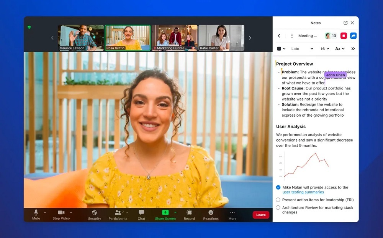Select Katie Carter's video thumbnail
The image size is (383, 238).
(x=221, y=38)
